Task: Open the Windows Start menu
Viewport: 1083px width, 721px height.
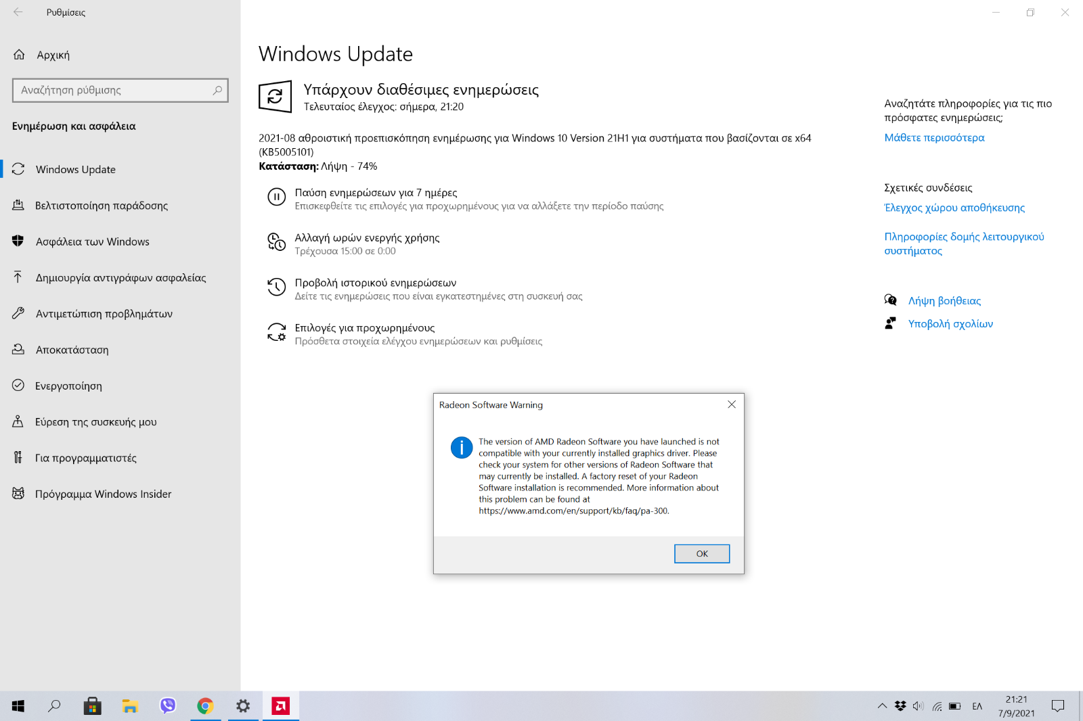Action: click(x=18, y=706)
